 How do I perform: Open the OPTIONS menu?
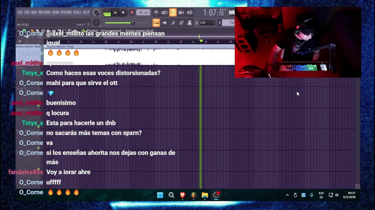pos(66,12)
